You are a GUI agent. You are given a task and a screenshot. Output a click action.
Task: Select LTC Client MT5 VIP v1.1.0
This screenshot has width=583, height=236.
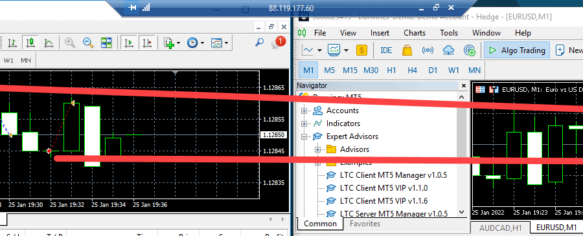click(383, 188)
